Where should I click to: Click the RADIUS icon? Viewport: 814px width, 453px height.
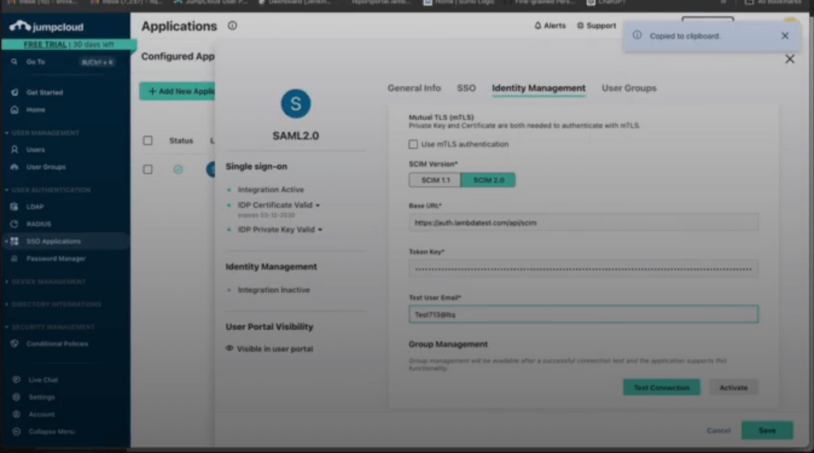tap(14, 224)
